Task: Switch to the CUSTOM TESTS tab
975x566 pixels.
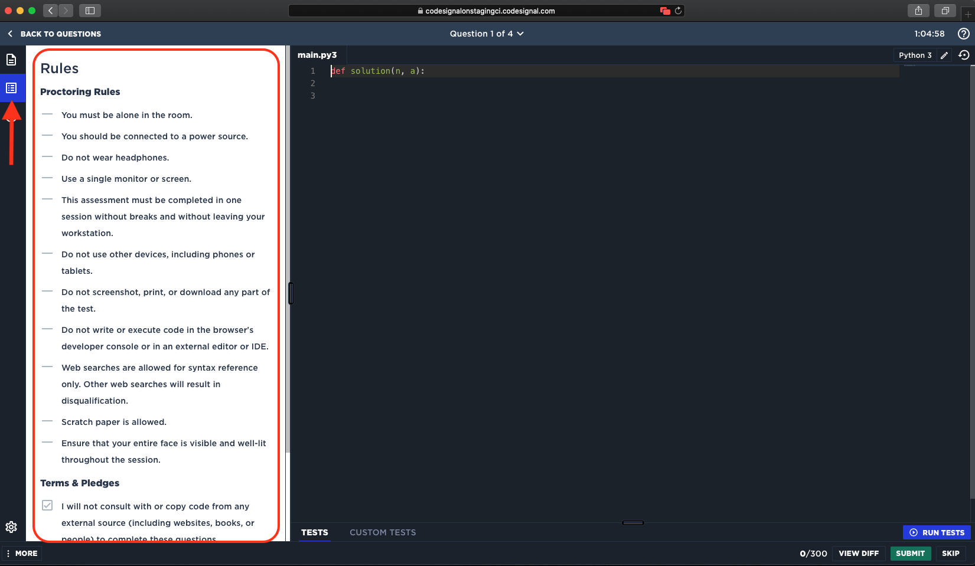Action: pyautogui.click(x=383, y=532)
